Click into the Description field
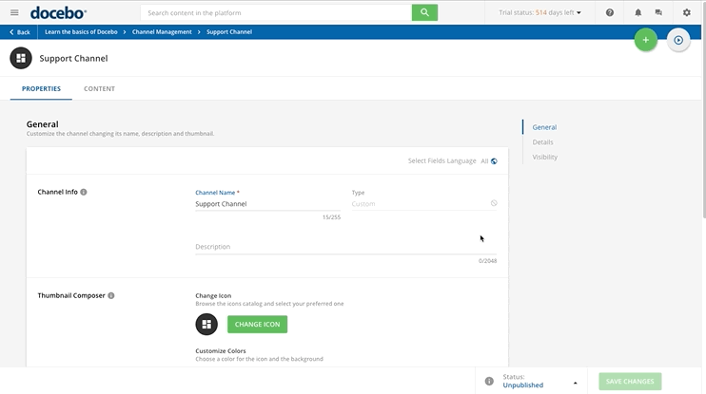Viewport: 706px width, 394px height. coord(345,247)
